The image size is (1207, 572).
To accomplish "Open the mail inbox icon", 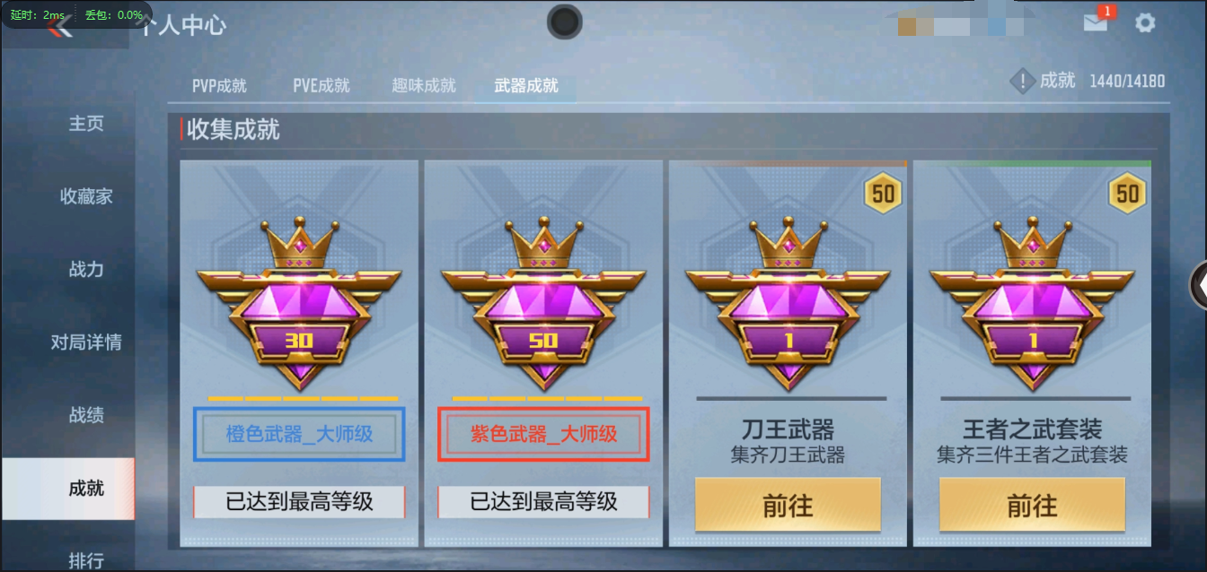I will pos(1096,22).
